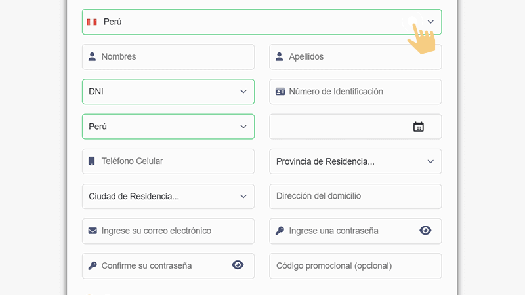Click the person icon beside Apellidos
525x295 pixels.
pyautogui.click(x=280, y=56)
